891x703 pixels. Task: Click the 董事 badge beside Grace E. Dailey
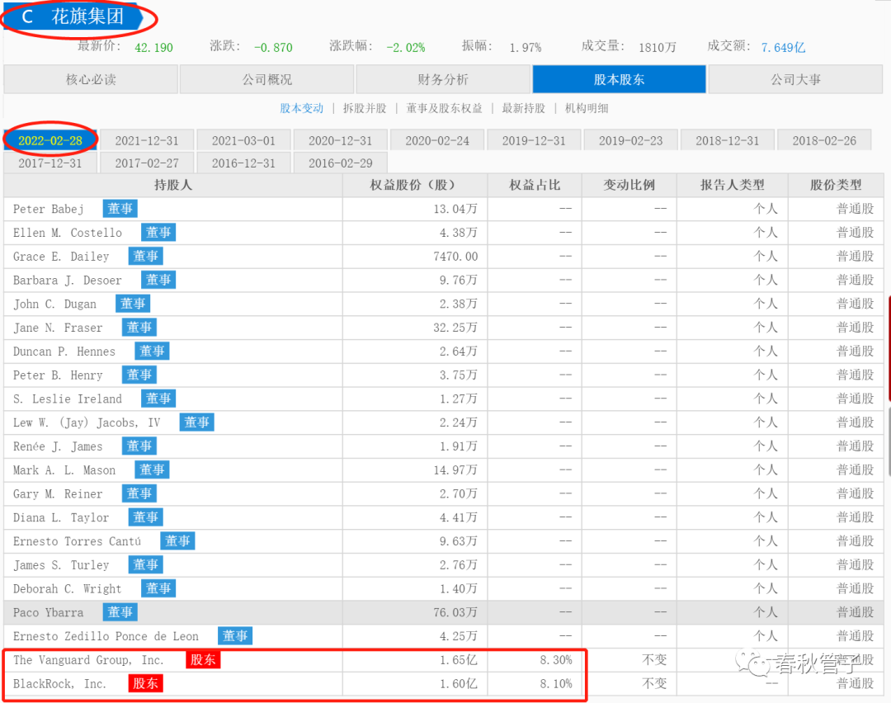click(x=145, y=257)
